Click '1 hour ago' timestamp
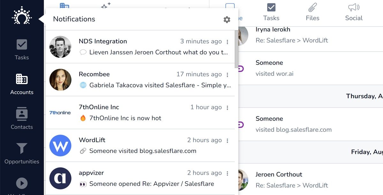The width and height of the screenshot is (383, 195). coord(206,107)
